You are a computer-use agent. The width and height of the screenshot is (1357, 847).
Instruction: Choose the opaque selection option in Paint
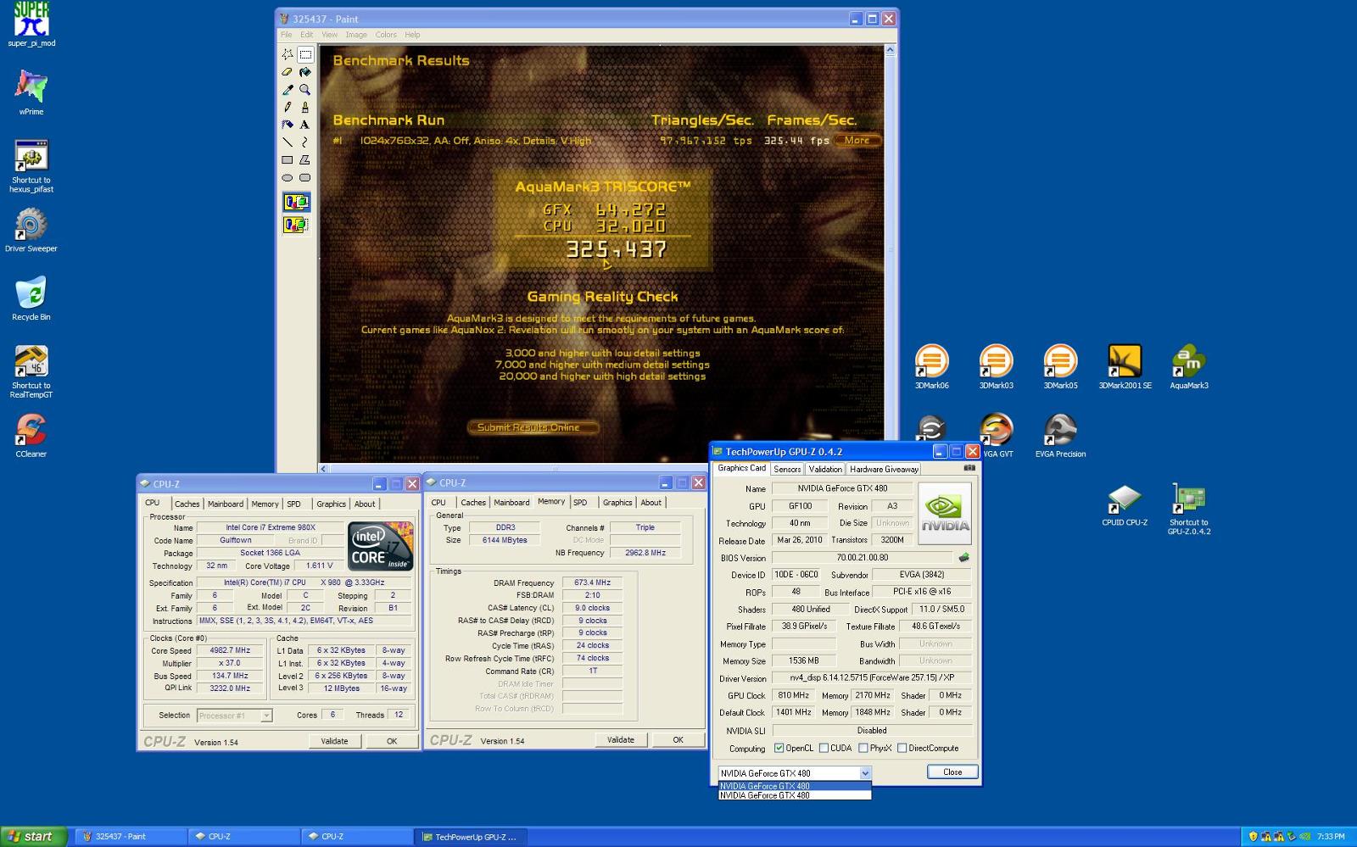(x=296, y=202)
